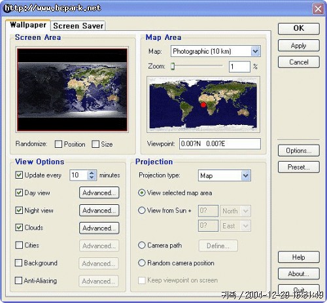Open the About dialog
The width and height of the screenshot is (327, 303).
pos(299,274)
